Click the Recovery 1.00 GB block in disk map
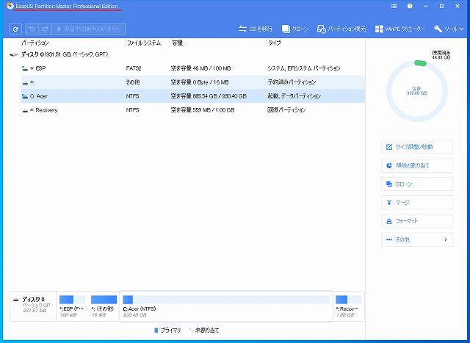Image resolution: width=470 pixels, height=343 pixels. [349, 306]
